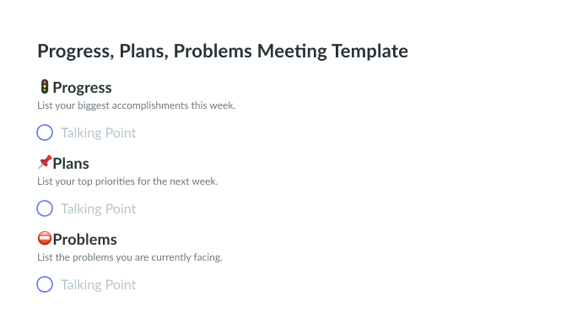Click the word 'Progress,' in the main title
This screenshot has width=577, height=329.
point(76,51)
